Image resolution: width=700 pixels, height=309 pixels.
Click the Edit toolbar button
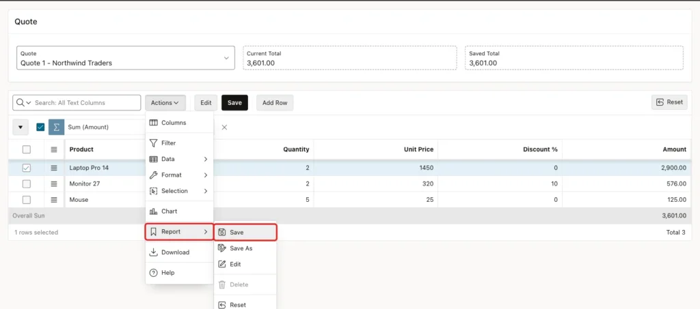(x=206, y=103)
